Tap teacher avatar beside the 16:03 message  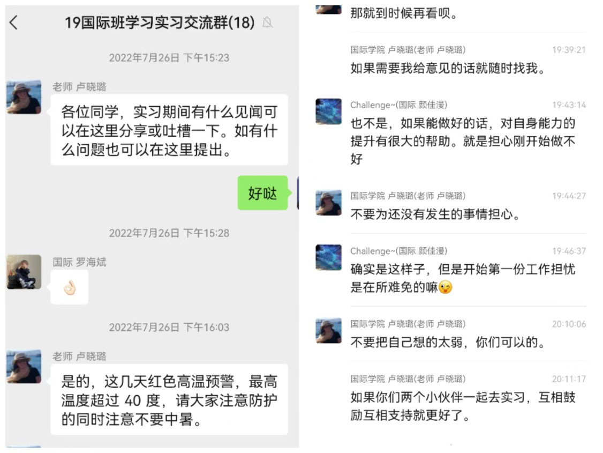point(24,366)
